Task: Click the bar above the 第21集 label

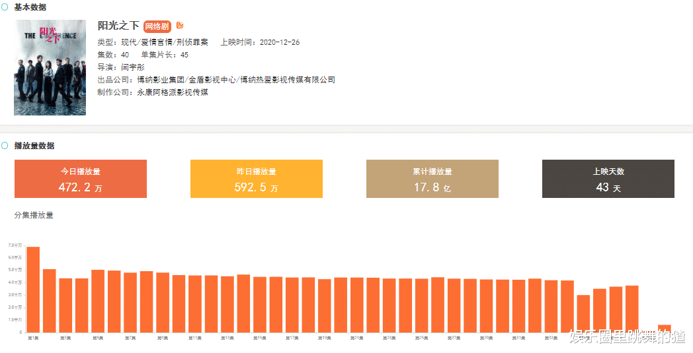Action: [x=357, y=305]
